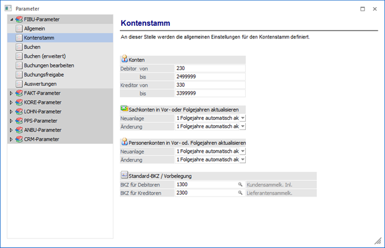Open Sachkonten Änderung dropdown

[x=242, y=127]
